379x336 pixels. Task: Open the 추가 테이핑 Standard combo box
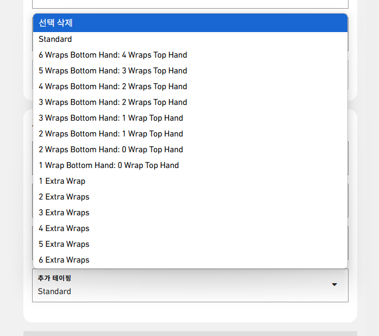[190, 285]
